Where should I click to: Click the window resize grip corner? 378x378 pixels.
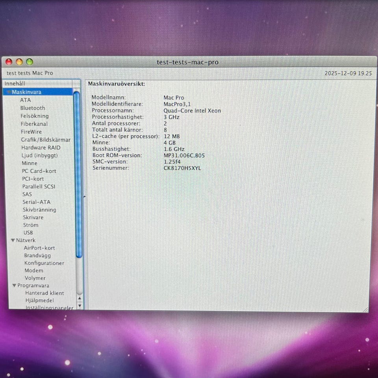click(365, 309)
